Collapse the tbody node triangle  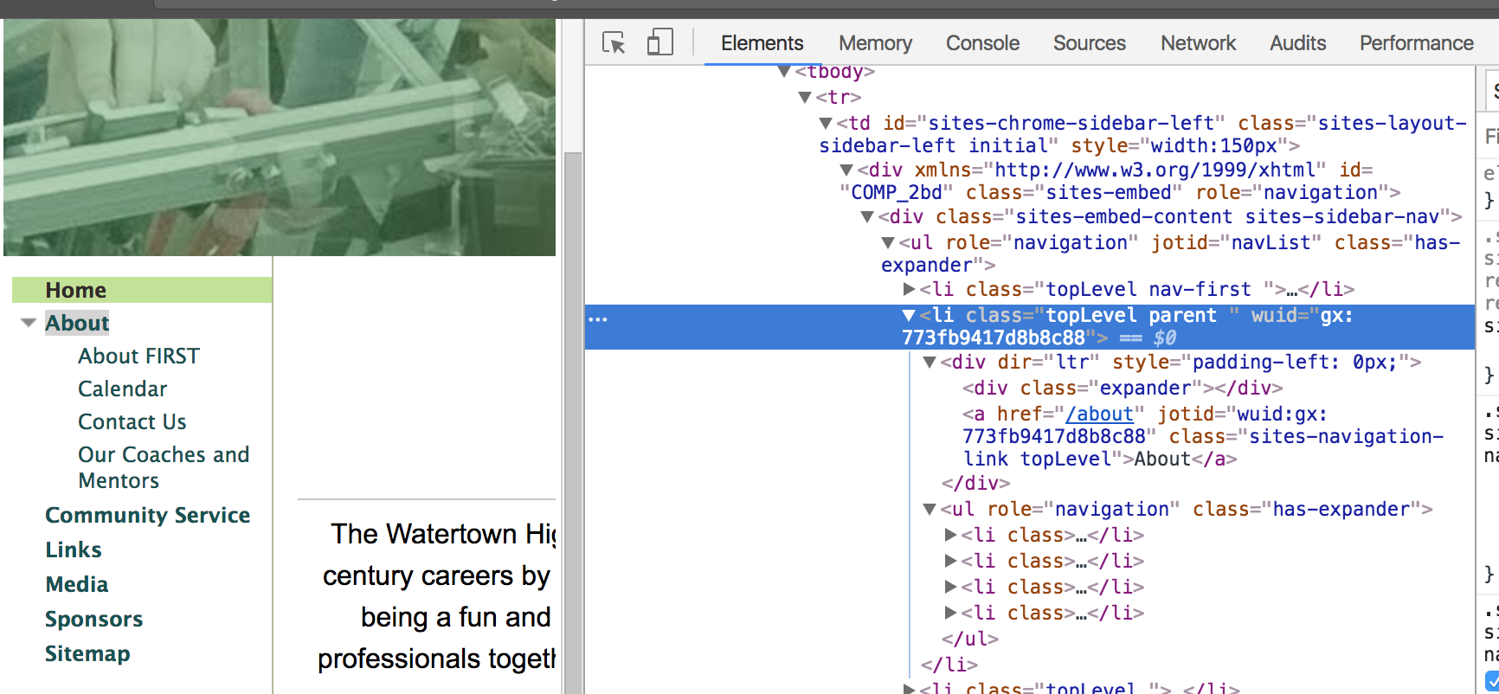click(x=784, y=71)
